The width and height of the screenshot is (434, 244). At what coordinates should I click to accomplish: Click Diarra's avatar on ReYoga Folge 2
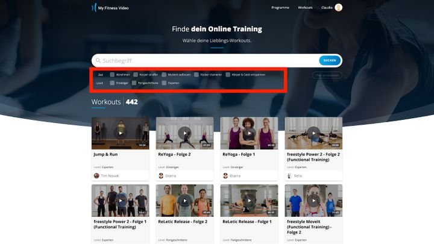click(161, 176)
